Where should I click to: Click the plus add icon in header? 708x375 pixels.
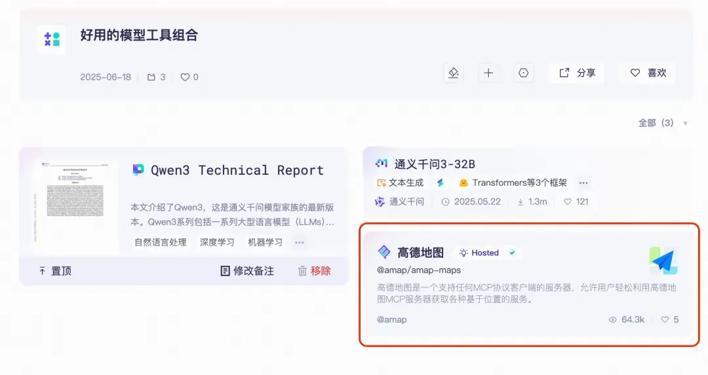pos(488,73)
